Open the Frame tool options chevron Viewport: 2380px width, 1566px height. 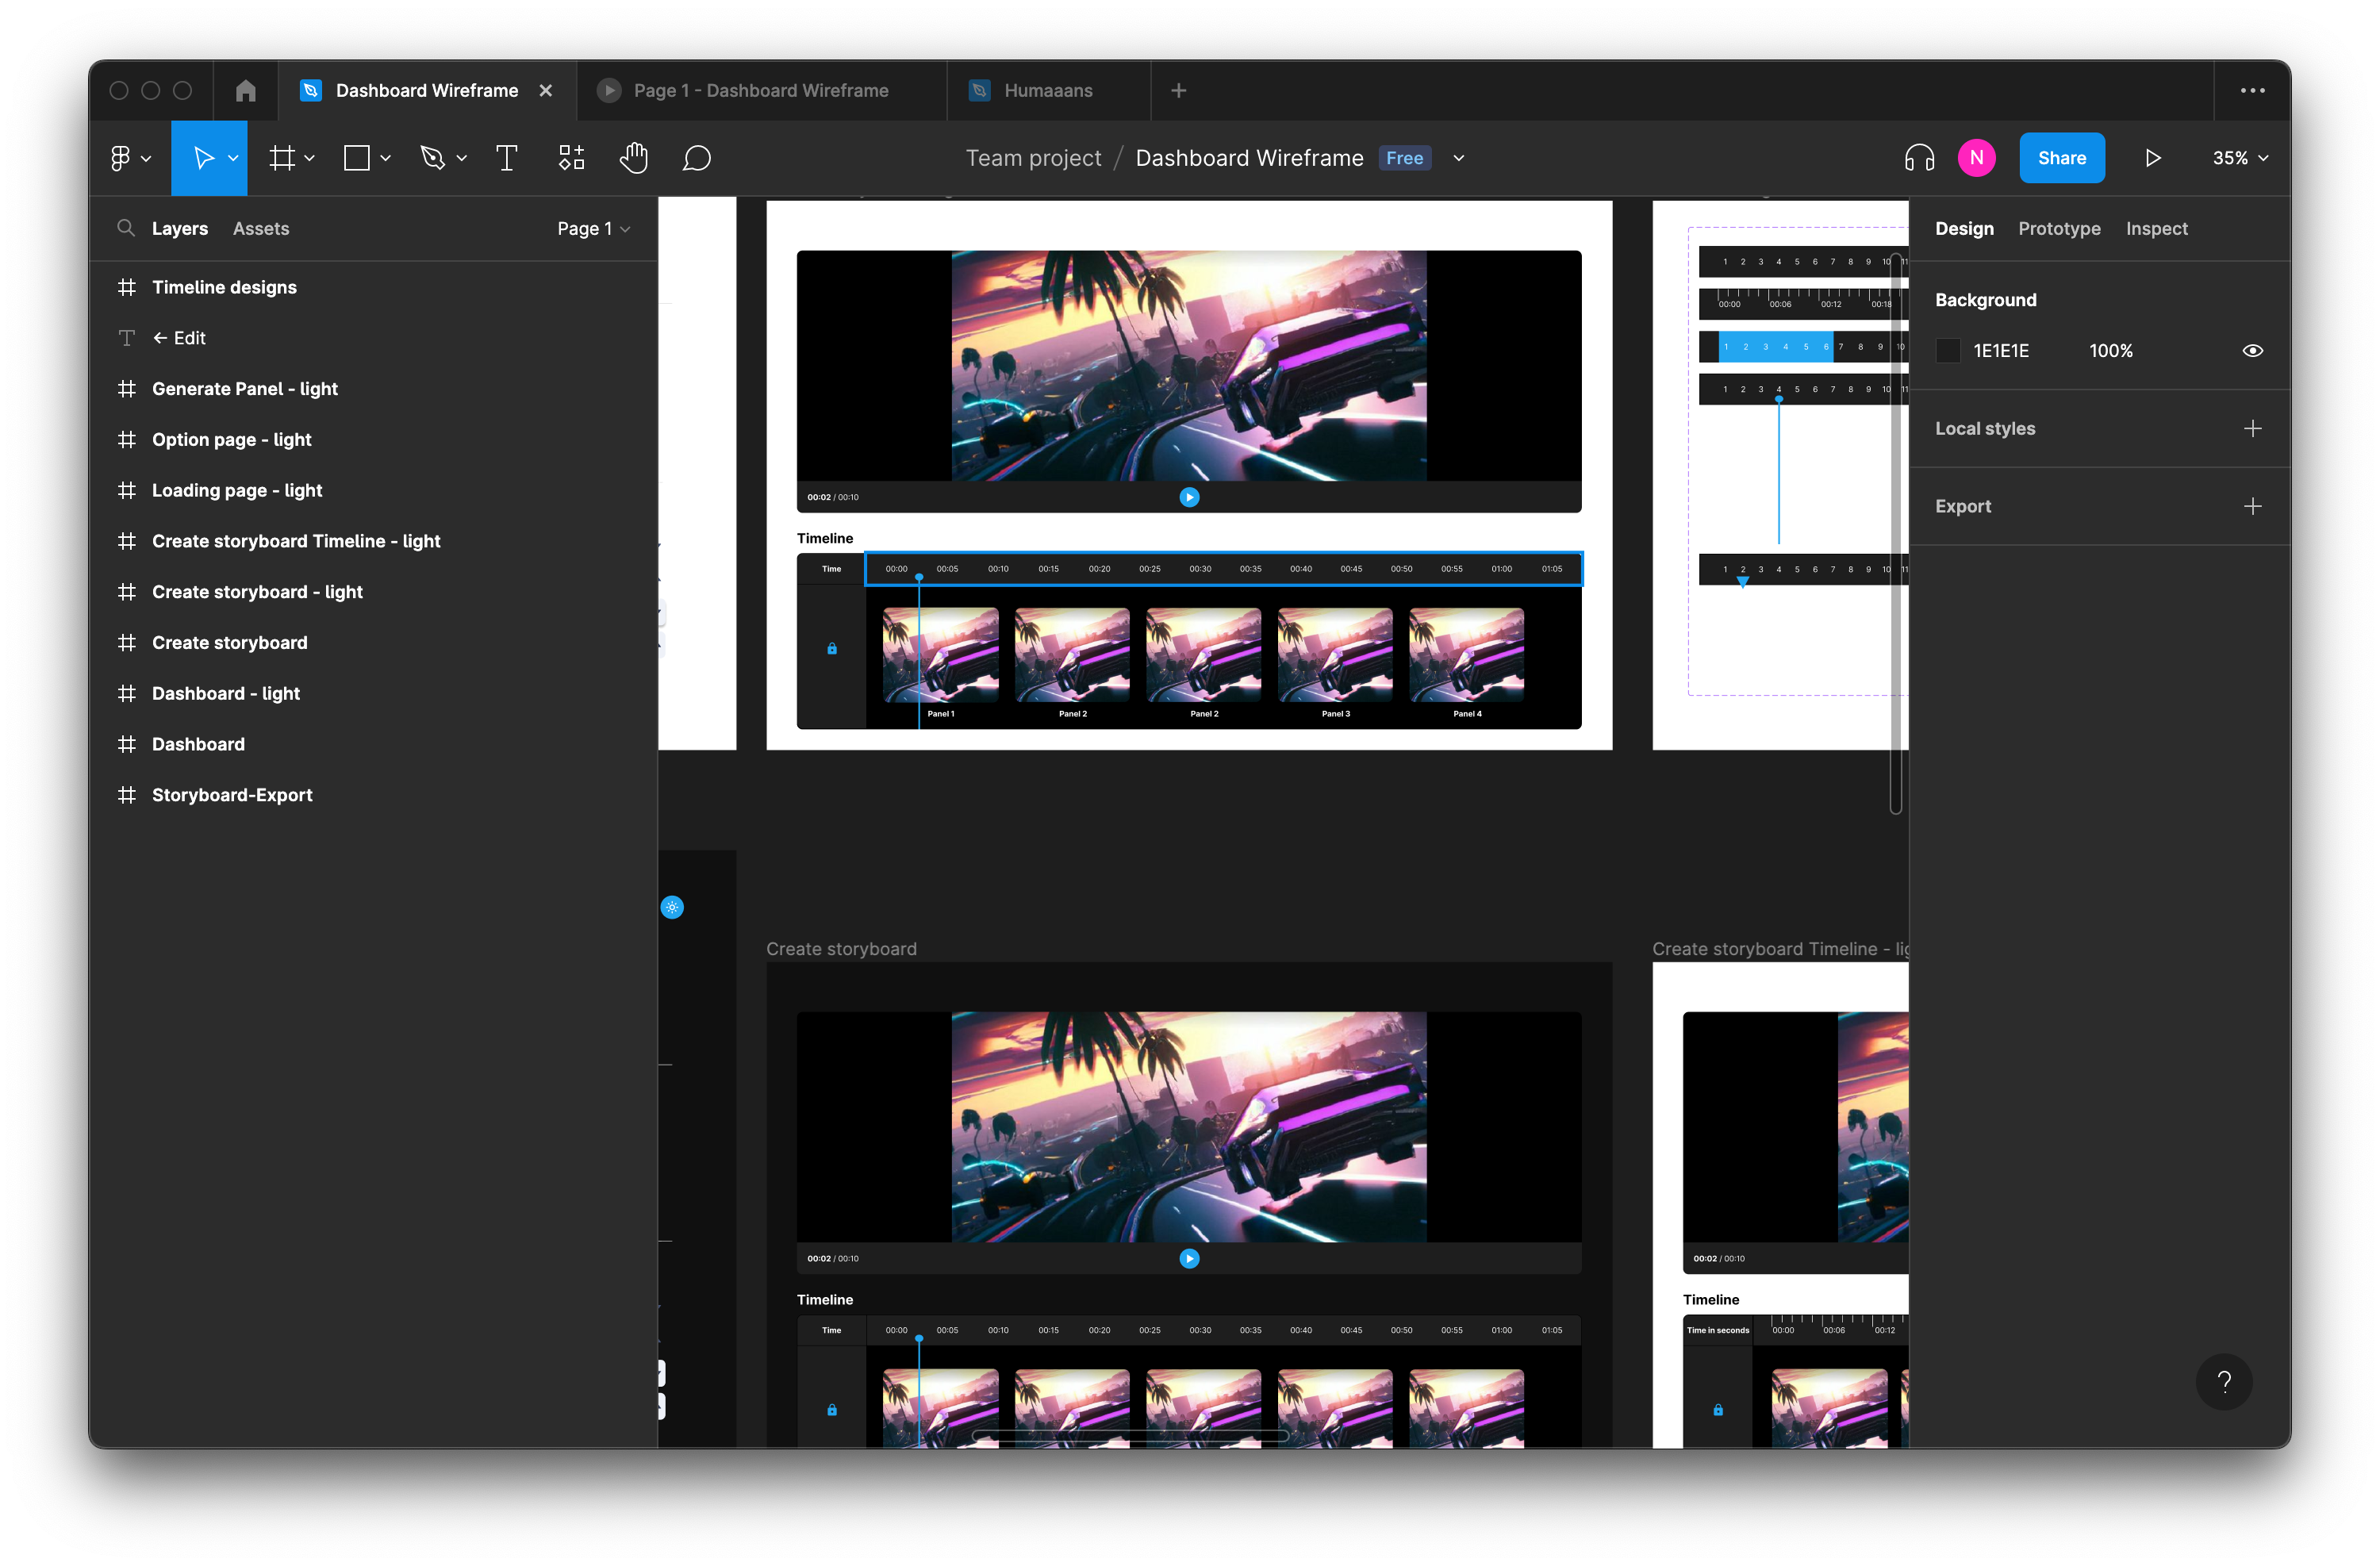click(310, 158)
